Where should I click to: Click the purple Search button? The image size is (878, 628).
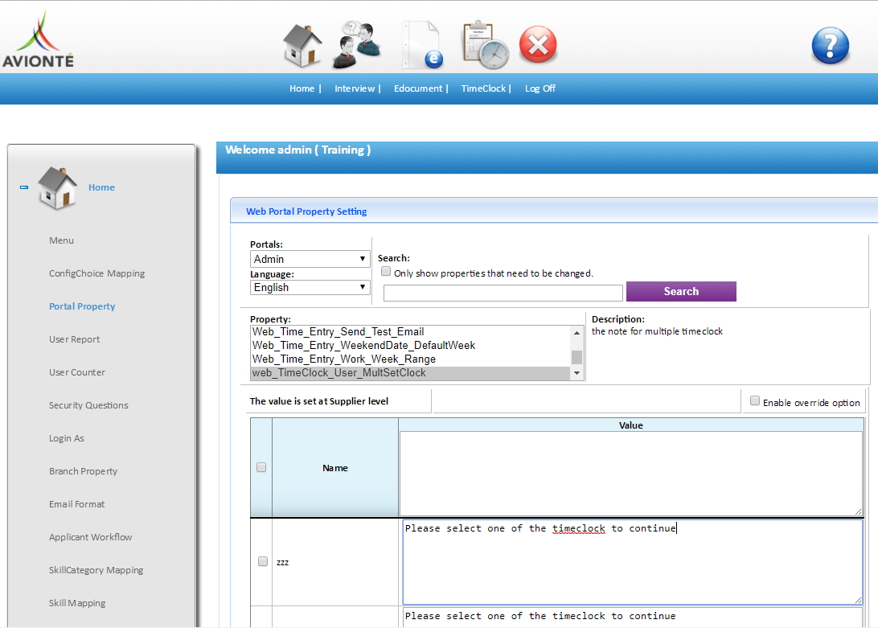click(681, 291)
